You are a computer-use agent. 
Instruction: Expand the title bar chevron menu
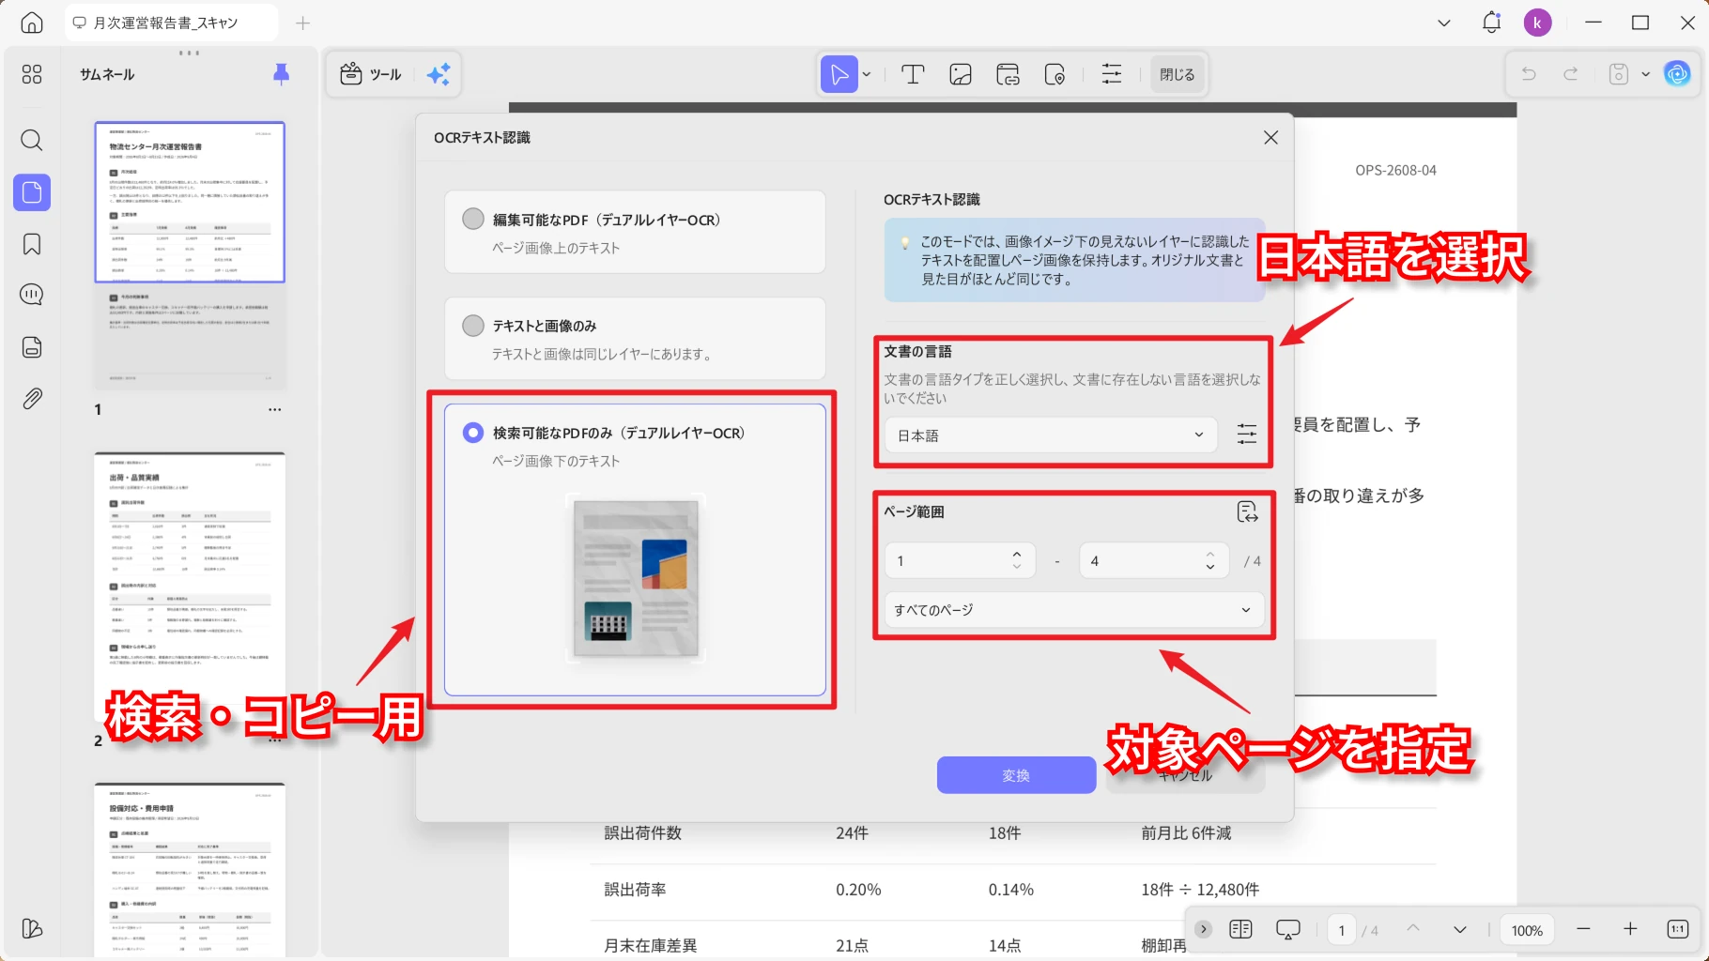point(1444,23)
